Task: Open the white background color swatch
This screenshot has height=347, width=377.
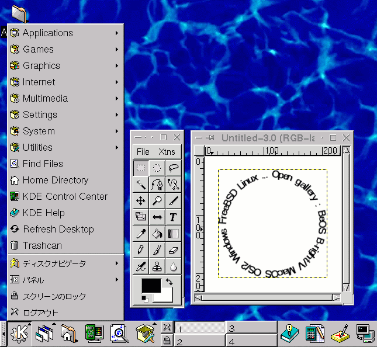Action: coord(166,297)
